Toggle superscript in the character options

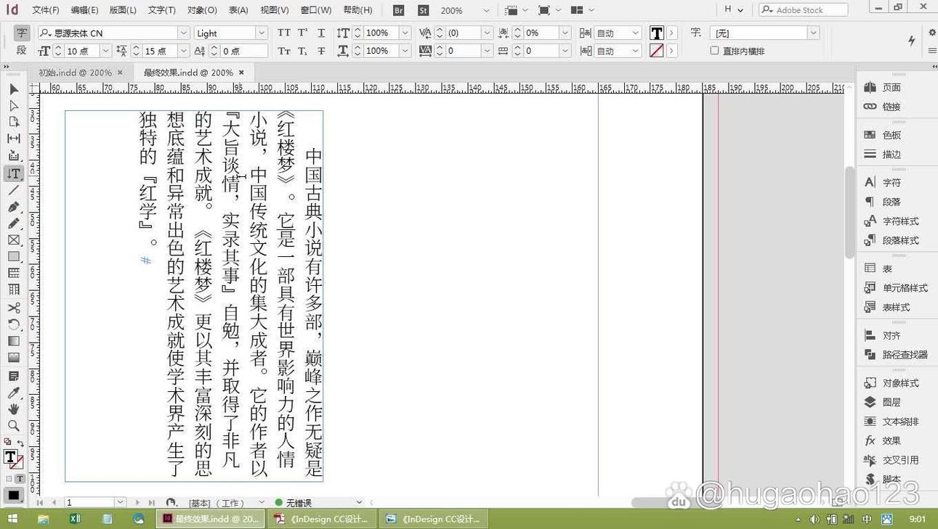[302, 33]
